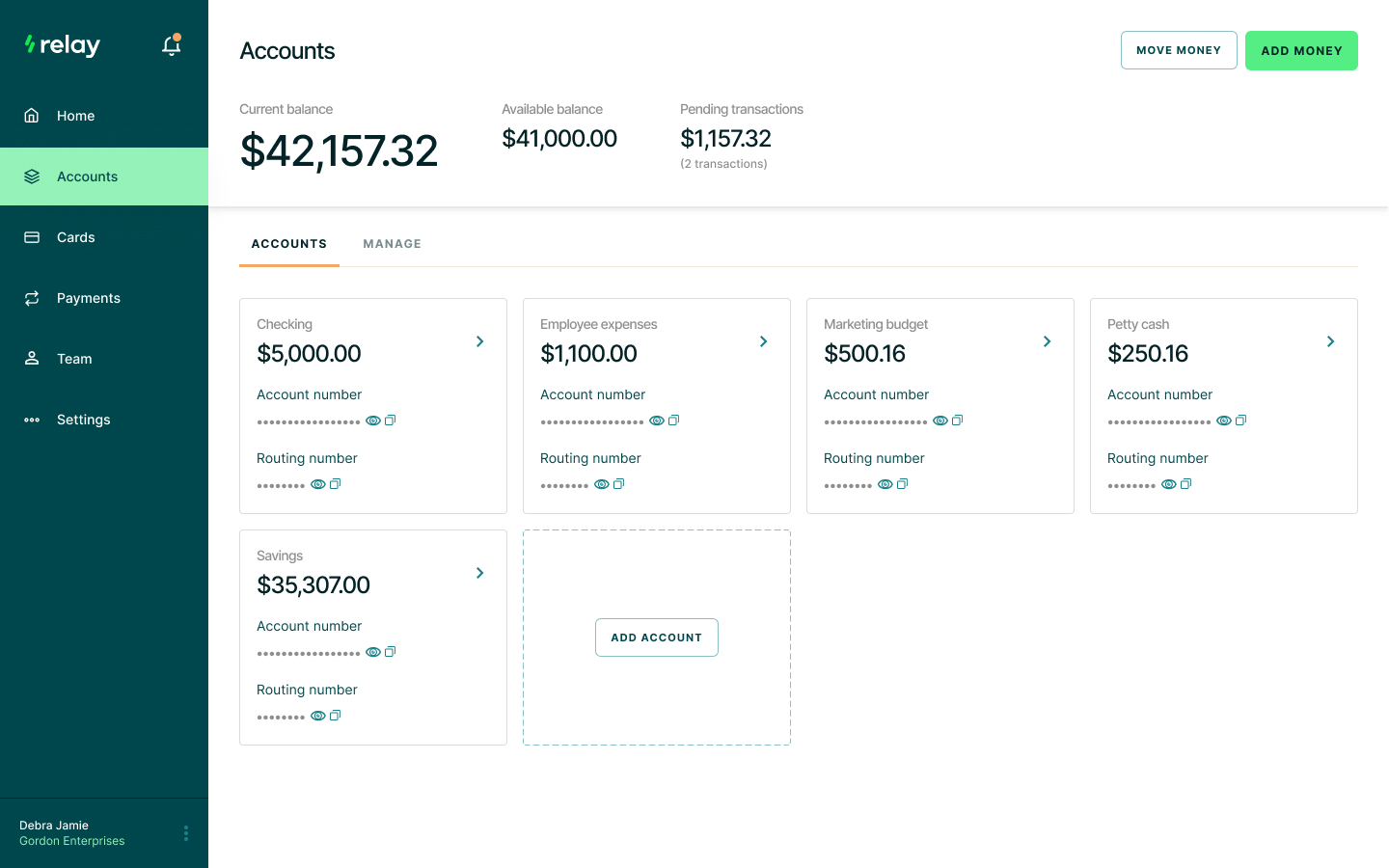Copy Employee expenses account number

click(674, 420)
